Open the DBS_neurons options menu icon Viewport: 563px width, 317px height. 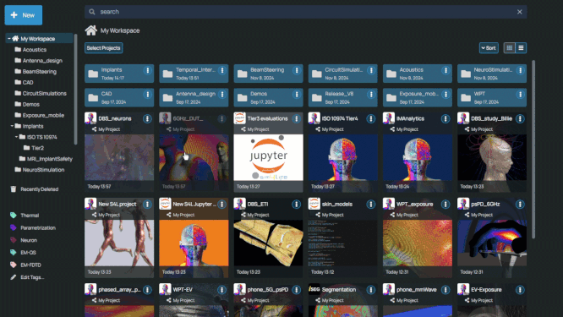click(x=147, y=119)
